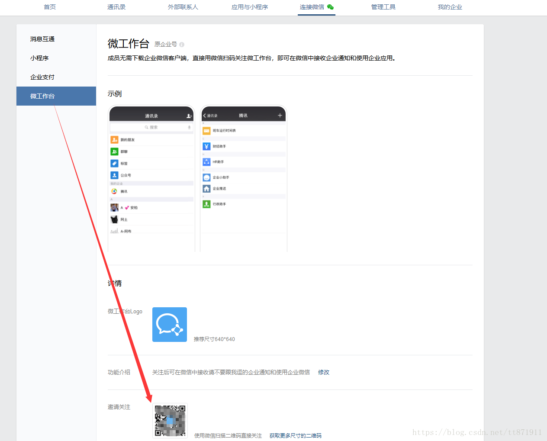The height and width of the screenshot is (441, 547).
Task: Click the invitation QR code image
Action: tap(170, 421)
